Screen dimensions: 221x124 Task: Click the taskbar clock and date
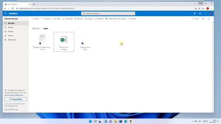pos(213,121)
